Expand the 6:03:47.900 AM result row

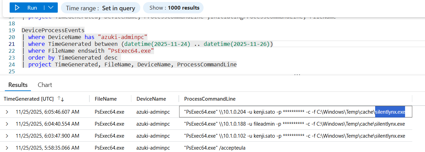(x=7, y=136)
